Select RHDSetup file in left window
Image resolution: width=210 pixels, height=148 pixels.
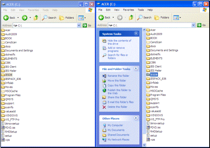tap(9, 132)
